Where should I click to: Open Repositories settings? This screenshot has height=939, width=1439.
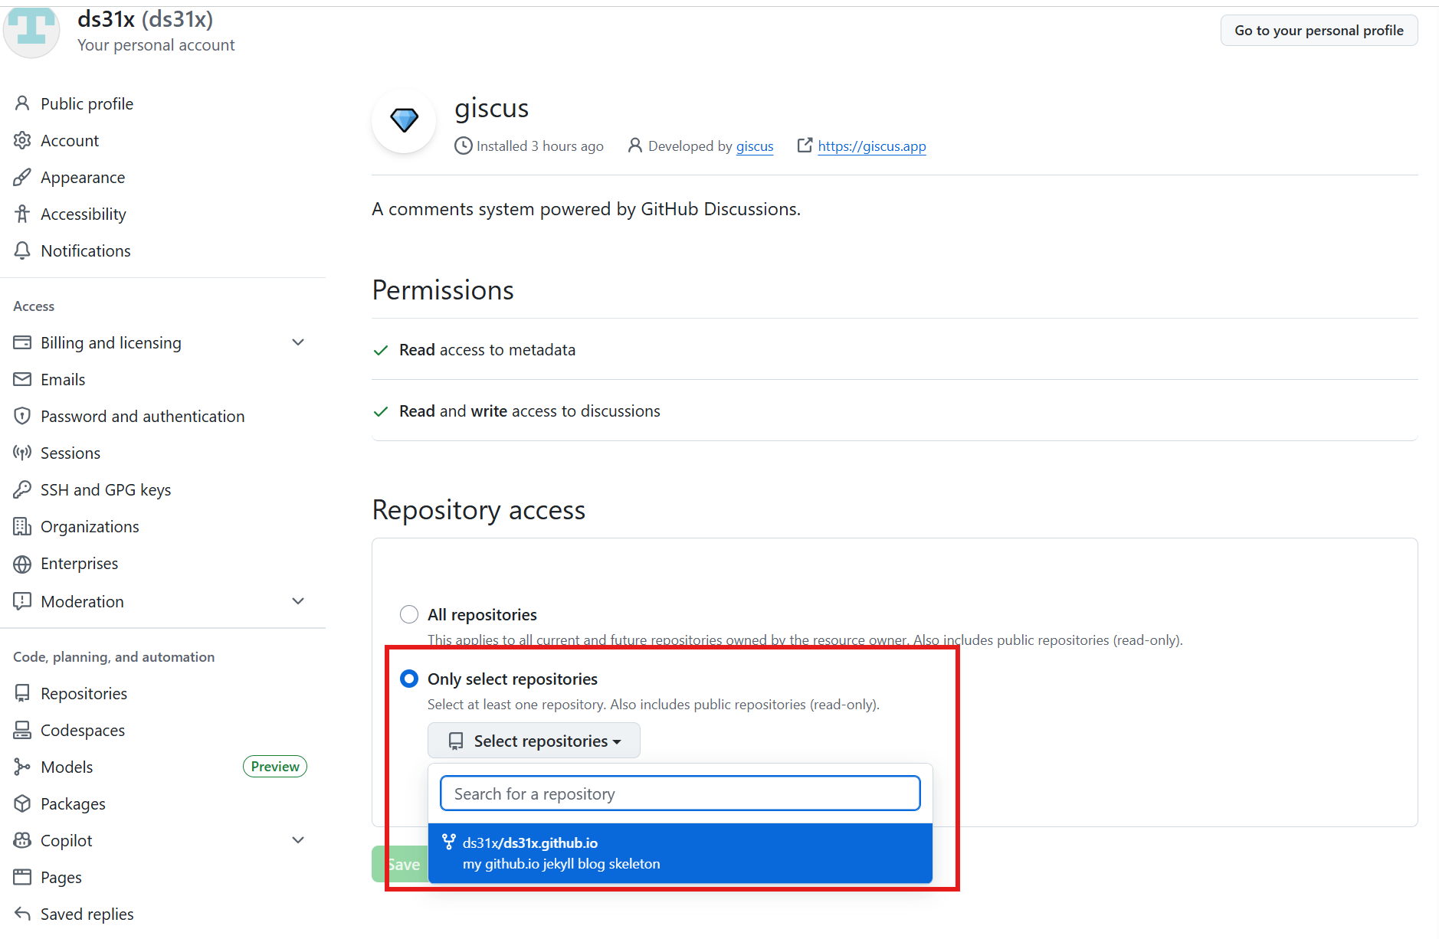(x=84, y=693)
